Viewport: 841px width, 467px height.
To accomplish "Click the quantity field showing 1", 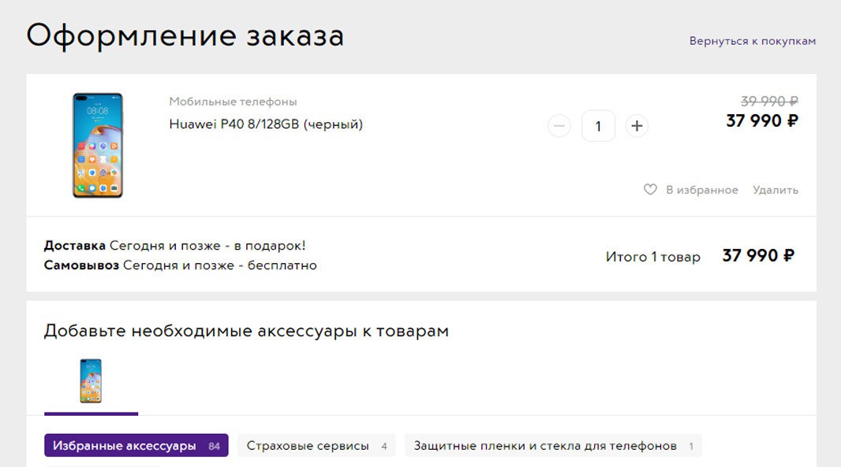I will pos(598,126).
